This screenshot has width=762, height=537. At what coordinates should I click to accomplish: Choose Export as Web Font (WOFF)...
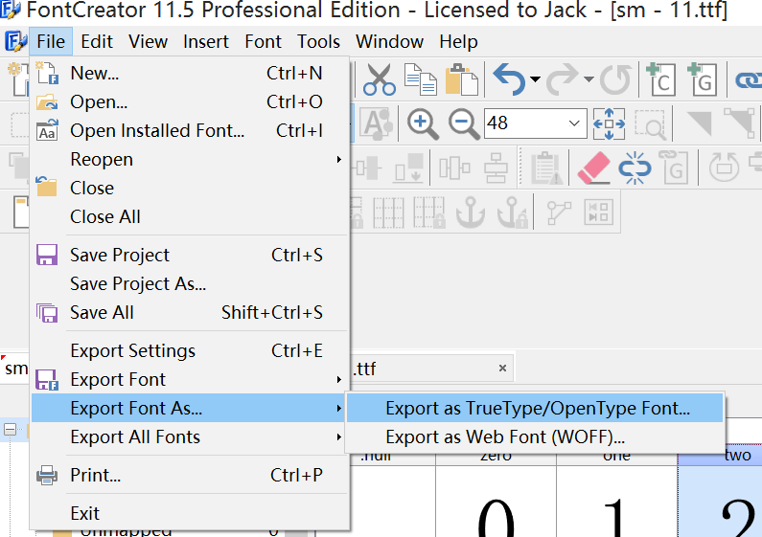[x=535, y=436]
